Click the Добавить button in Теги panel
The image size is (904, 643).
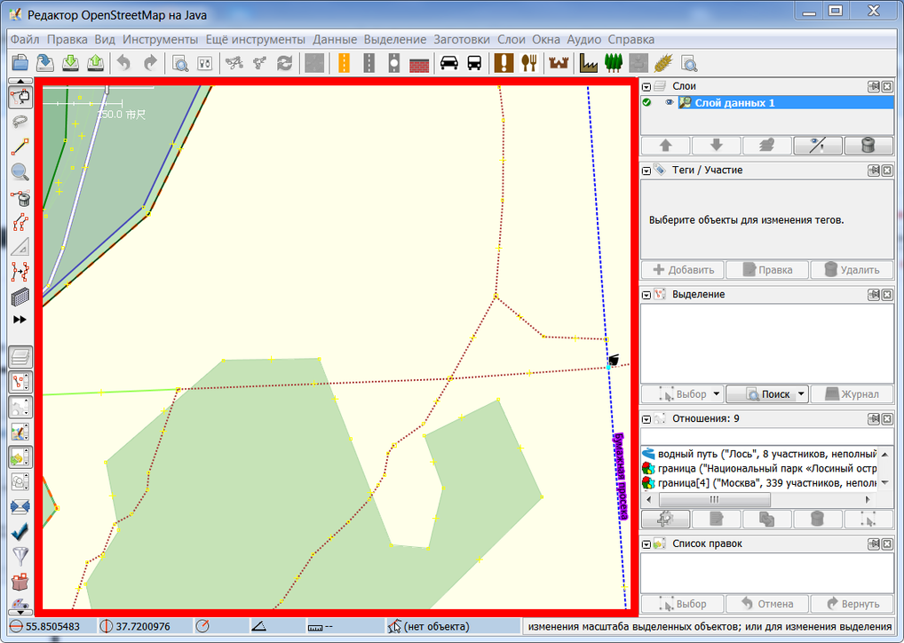[682, 270]
